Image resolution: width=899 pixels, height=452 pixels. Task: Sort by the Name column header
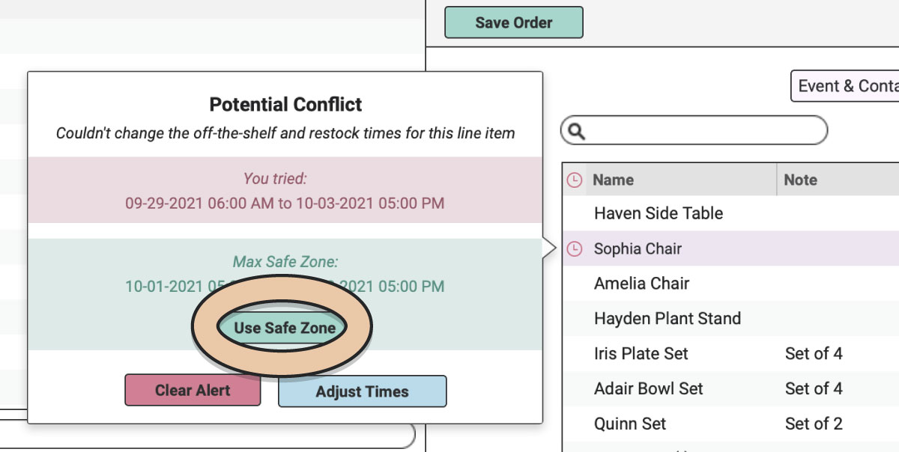613,180
